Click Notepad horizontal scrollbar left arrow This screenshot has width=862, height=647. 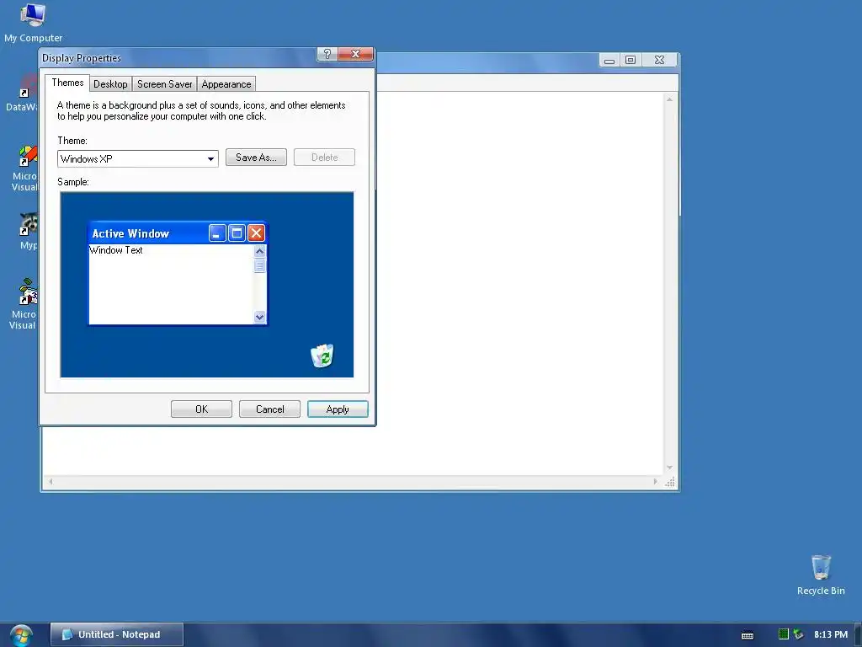(x=51, y=481)
